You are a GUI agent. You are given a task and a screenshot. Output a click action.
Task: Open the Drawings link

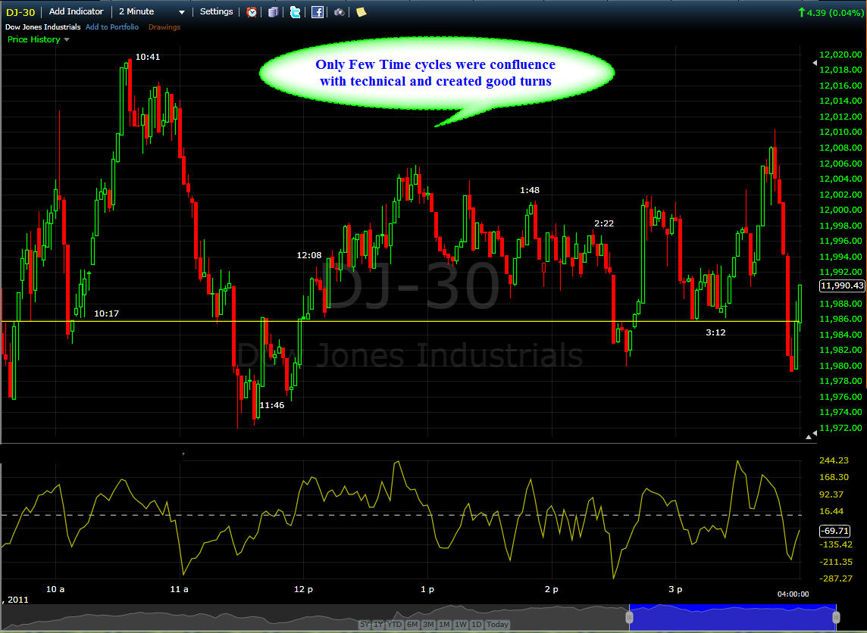click(164, 27)
